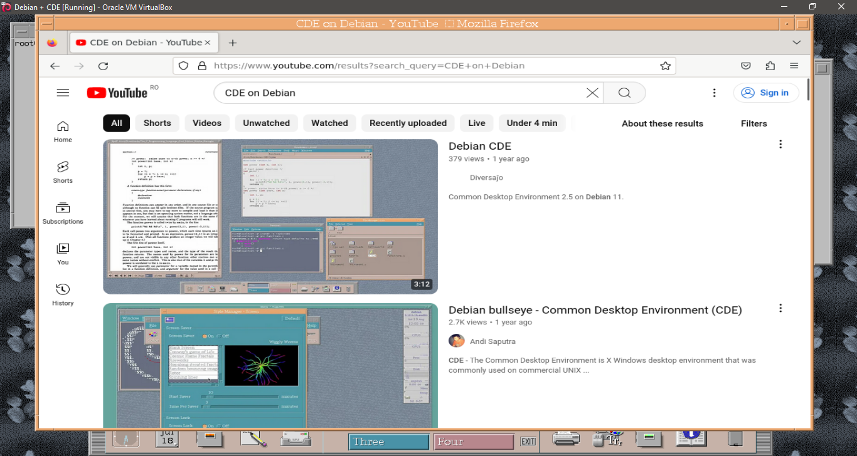
Task: Click the magnifying glass search button
Action: point(624,93)
